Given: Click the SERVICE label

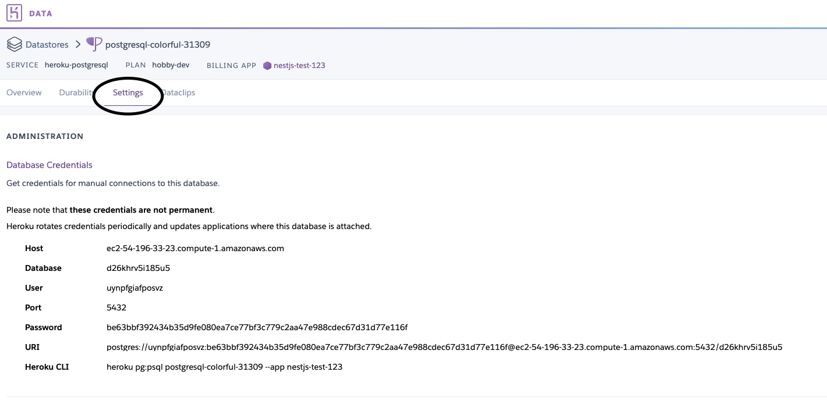Looking at the screenshot, I should pos(23,65).
